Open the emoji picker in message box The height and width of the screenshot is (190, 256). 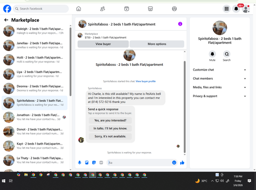click(x=174, y=162)
